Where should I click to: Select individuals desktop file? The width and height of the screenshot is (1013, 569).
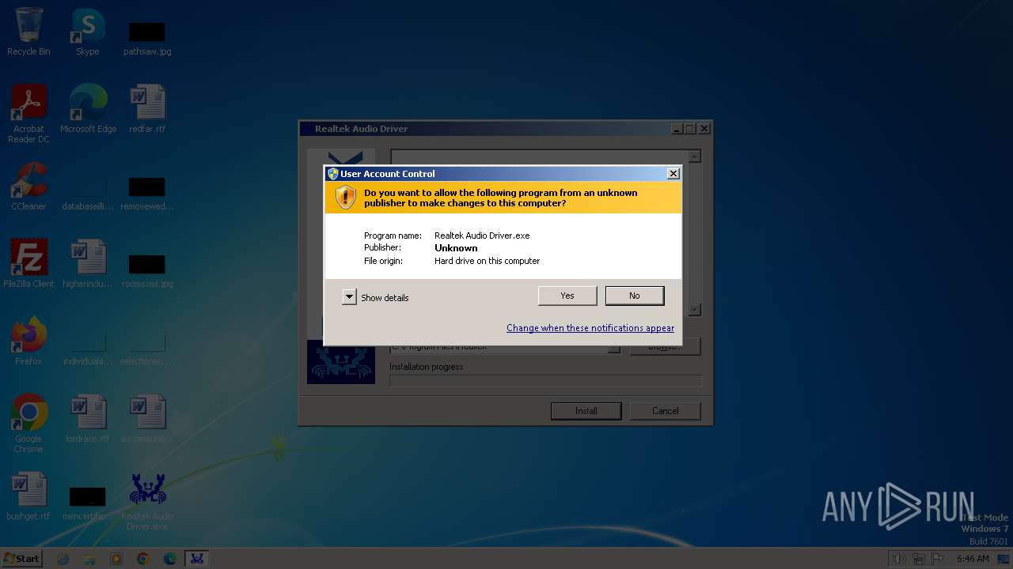pyautogui.click(x=88, y=347)
